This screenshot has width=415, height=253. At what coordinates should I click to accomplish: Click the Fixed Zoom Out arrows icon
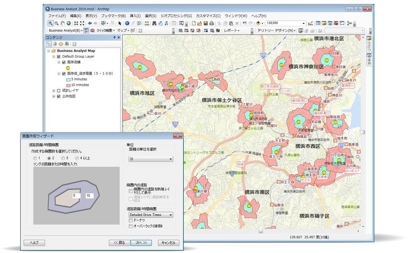click(x=82, y=23)
